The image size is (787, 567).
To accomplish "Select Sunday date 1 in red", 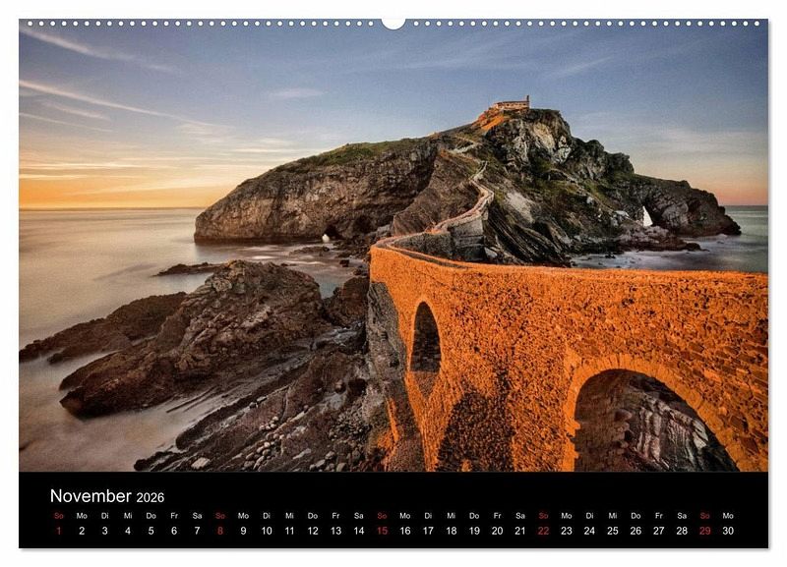I will [58, 531].
